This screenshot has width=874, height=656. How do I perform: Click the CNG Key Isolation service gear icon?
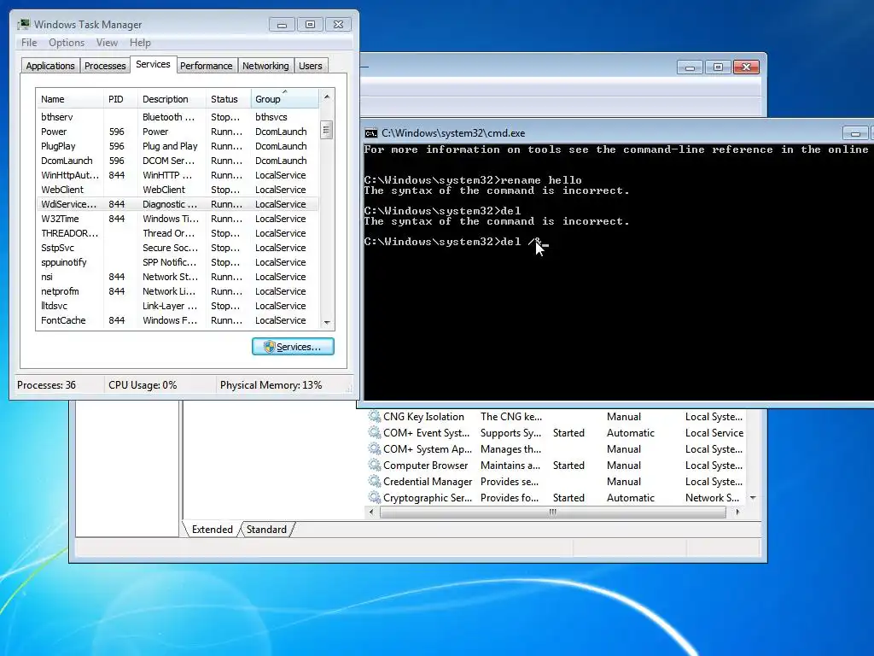point(375,417)
